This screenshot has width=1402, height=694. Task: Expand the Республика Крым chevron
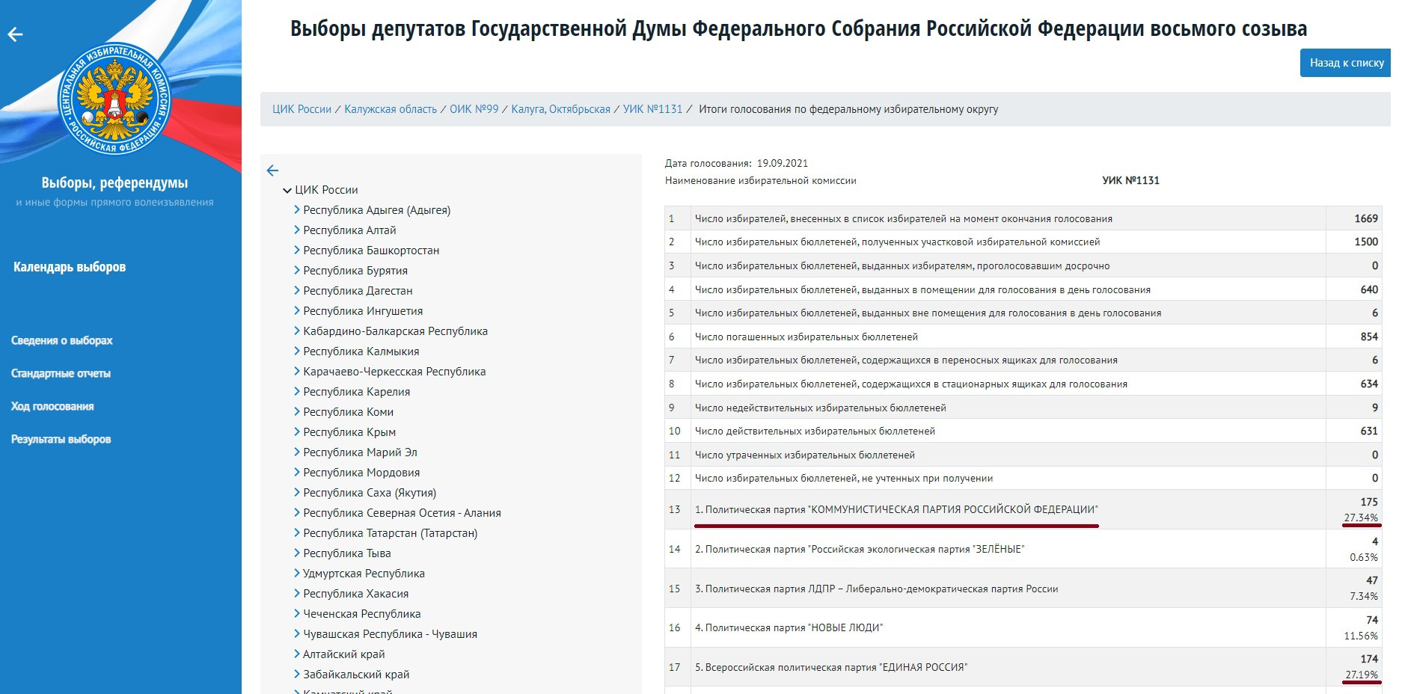[x=297, y=432]
